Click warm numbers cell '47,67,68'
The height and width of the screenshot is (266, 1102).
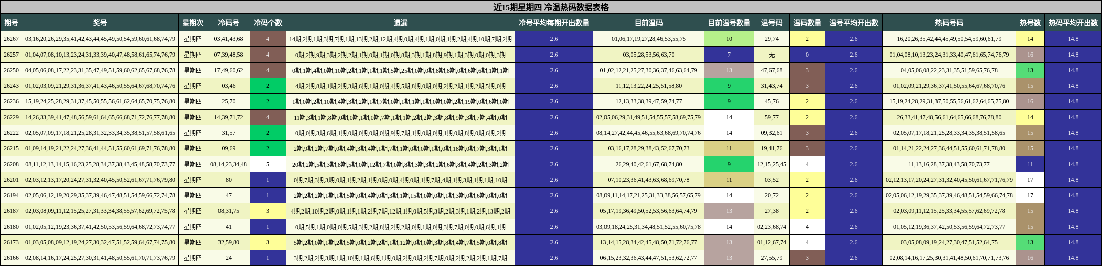[772, 70]
